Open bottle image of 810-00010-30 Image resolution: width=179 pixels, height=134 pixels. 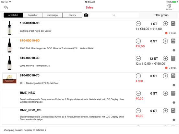(9, 63)
